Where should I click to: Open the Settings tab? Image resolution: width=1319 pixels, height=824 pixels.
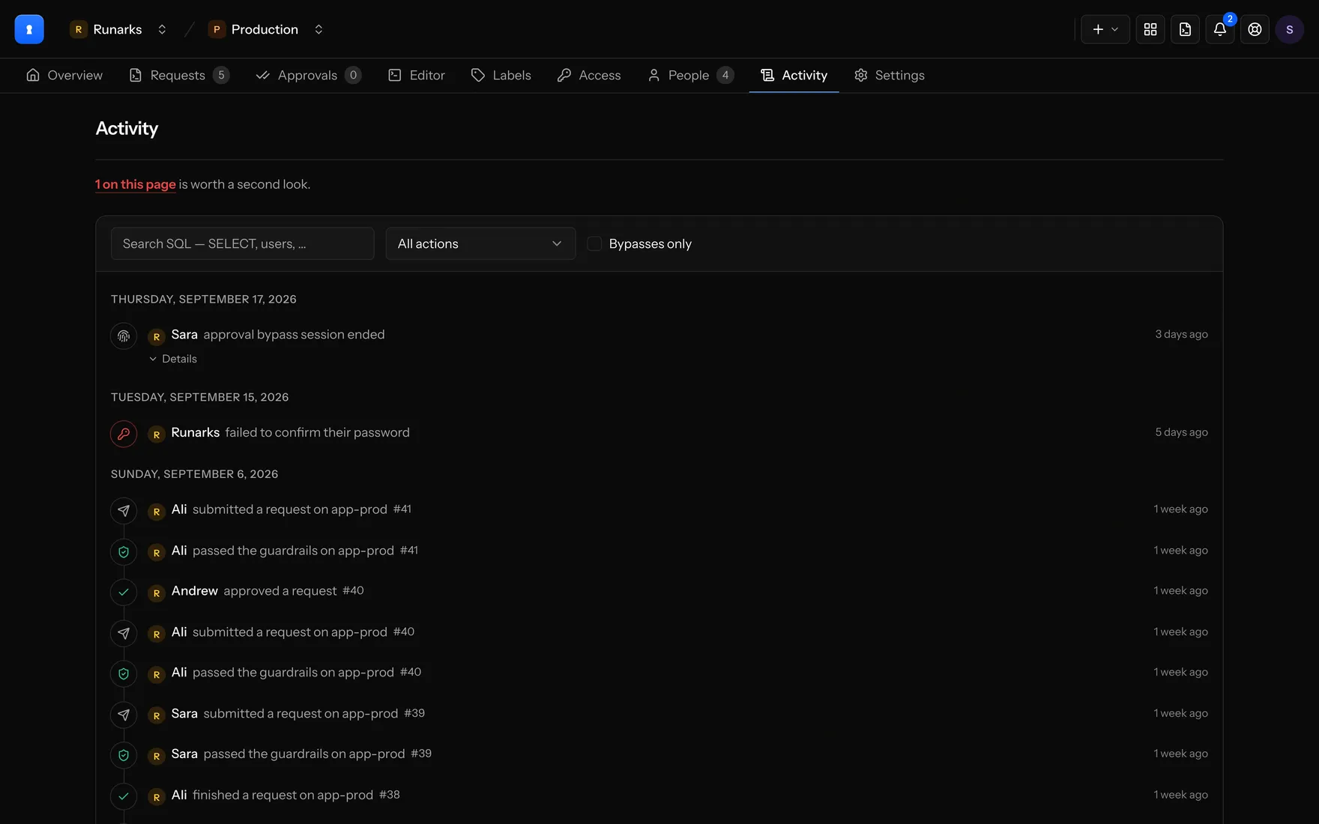pos(890,75)
